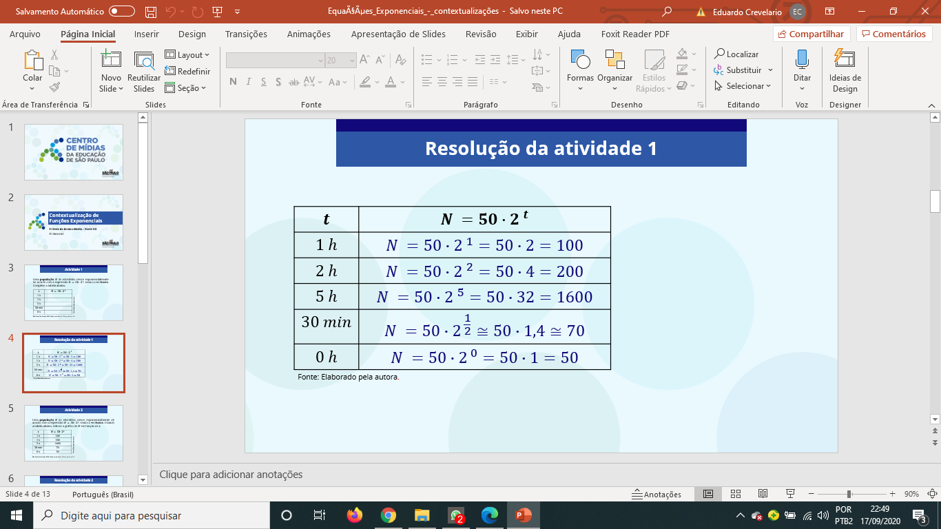Open the font name combo box dropdown
Screen dimensions: 941x529
coord(320,61)
